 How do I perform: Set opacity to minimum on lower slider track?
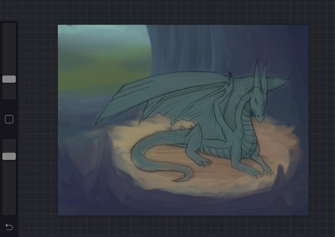(x=9, y=213)
